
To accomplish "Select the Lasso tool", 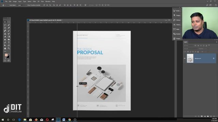I will tap(5, 25).
